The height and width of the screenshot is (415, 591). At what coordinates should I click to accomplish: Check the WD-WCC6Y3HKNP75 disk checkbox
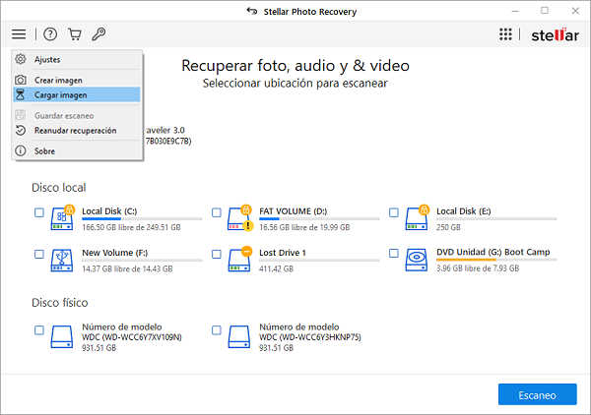click(217, 330)
